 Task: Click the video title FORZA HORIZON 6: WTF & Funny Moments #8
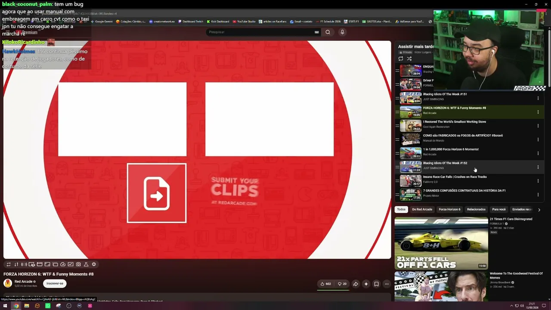(x=49, y=274)
